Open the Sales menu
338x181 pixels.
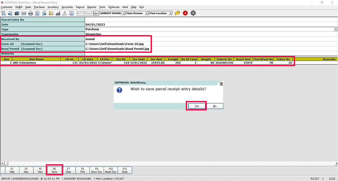point(28,7)
